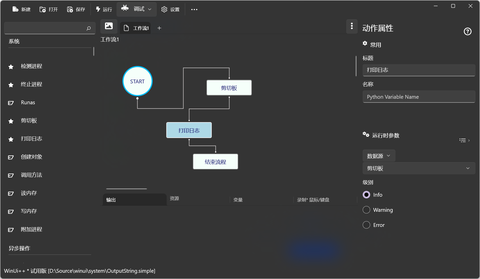The width and height of the screenshot is (480, 279).
Task: Add a new workflow tab with plus icon
Action: (x=159, y=28)
